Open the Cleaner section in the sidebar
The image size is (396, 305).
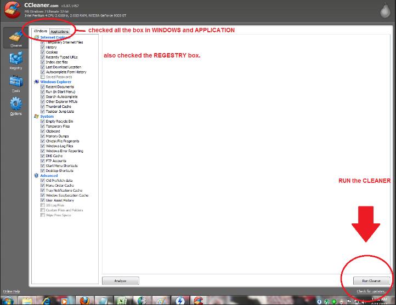(16, 38)
